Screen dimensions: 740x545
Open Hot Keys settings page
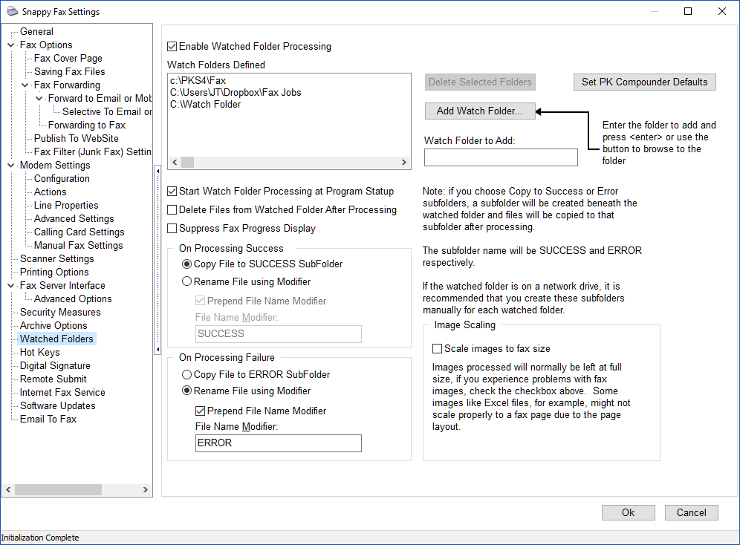(x=40, y=353)
